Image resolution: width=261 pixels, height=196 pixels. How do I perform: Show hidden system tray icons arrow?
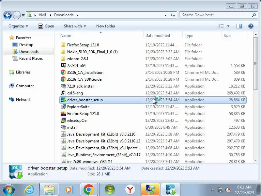(x=212, y=190)
